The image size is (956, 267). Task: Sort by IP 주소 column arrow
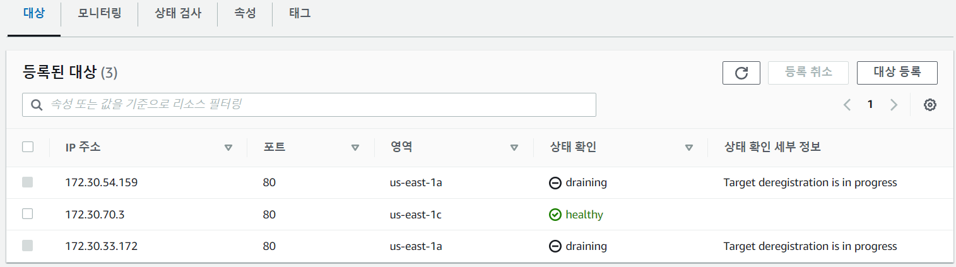(x=228, y=148)
